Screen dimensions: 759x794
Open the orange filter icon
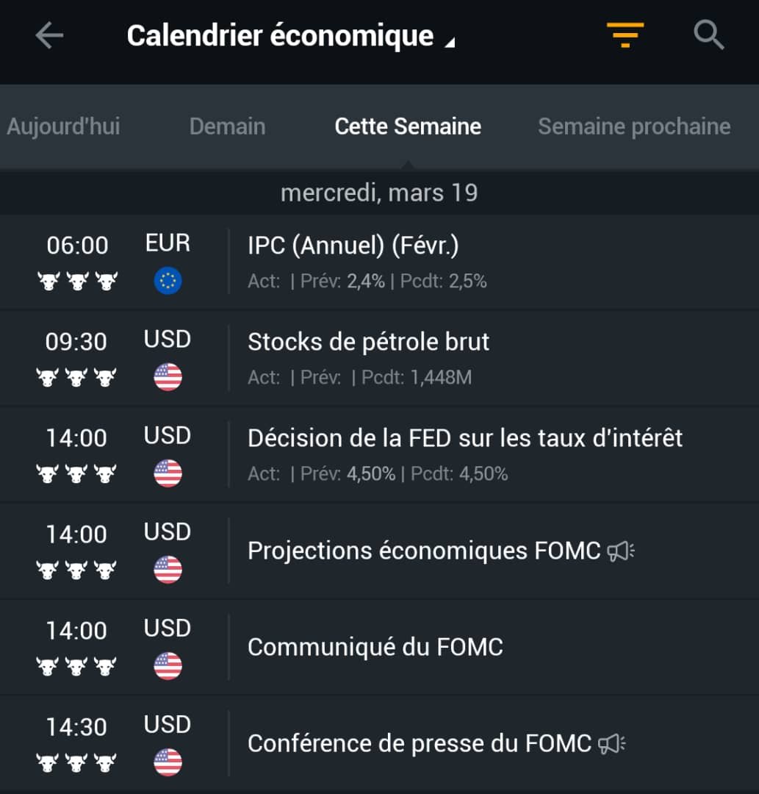[x=625, y=35]
